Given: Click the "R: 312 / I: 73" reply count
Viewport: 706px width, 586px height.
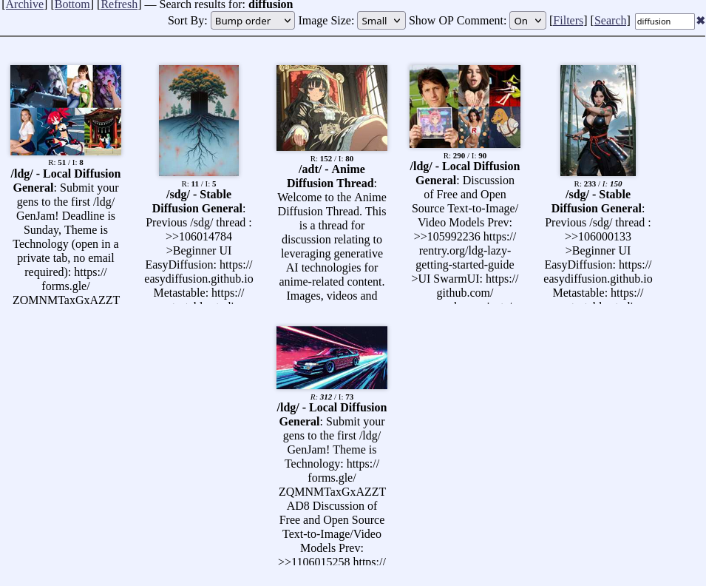Looking at the screenshot, I should pyautogui.click(x=332, y=397).
